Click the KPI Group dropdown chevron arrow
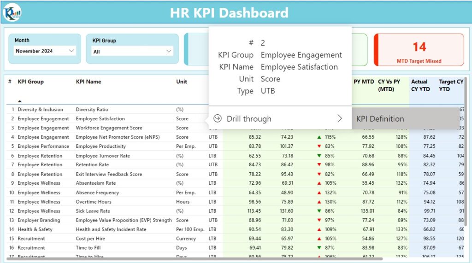 [169, 52]
